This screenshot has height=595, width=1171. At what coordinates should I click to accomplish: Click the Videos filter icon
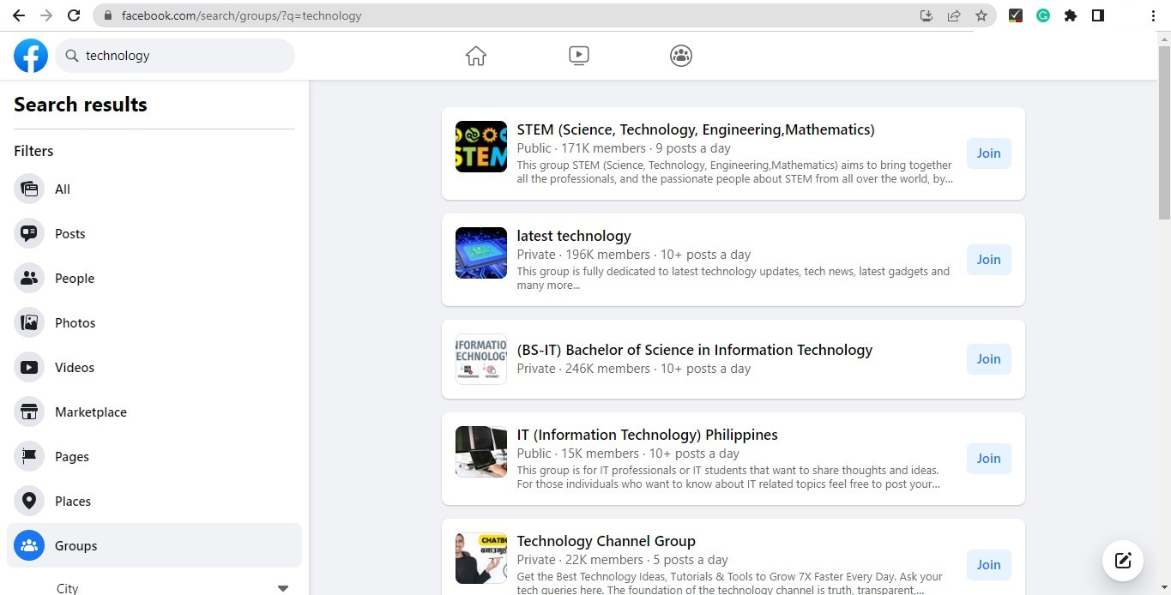[x=29, y=368]
